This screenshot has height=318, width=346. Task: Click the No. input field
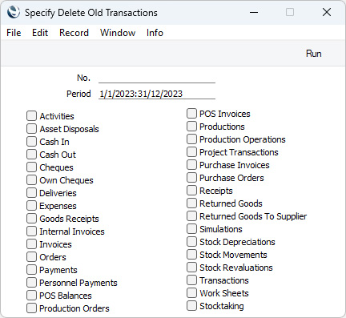pos(157,78)
